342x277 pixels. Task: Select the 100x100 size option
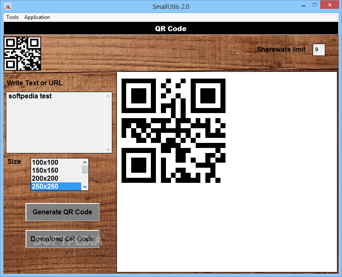coord(56,162)
